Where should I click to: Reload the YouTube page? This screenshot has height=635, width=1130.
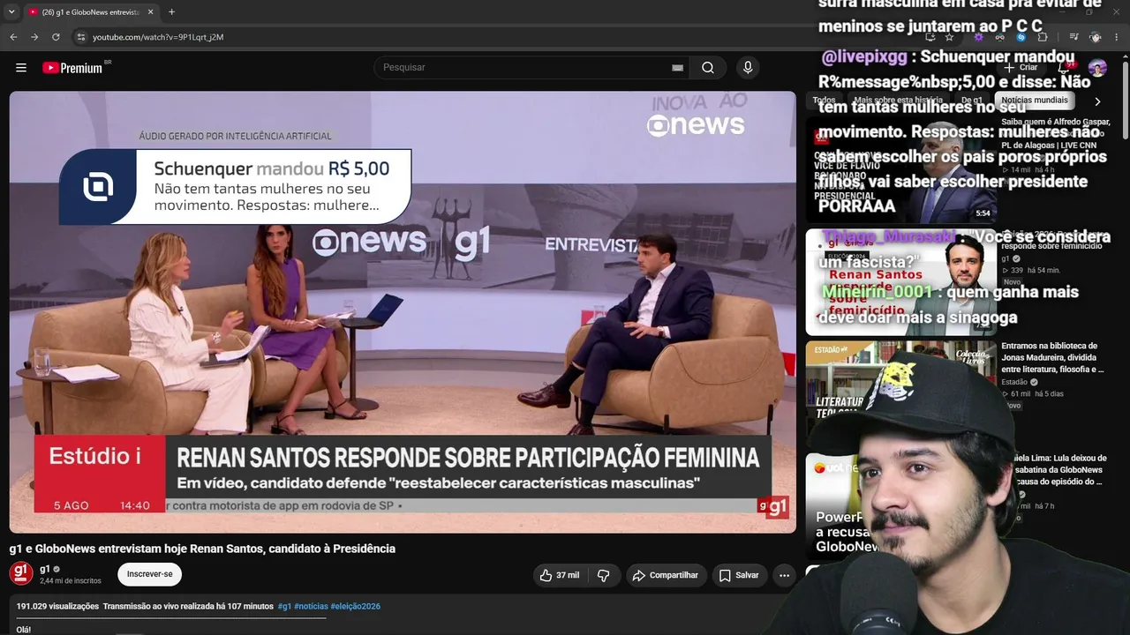pyautogui.click(x=56, y=37)
